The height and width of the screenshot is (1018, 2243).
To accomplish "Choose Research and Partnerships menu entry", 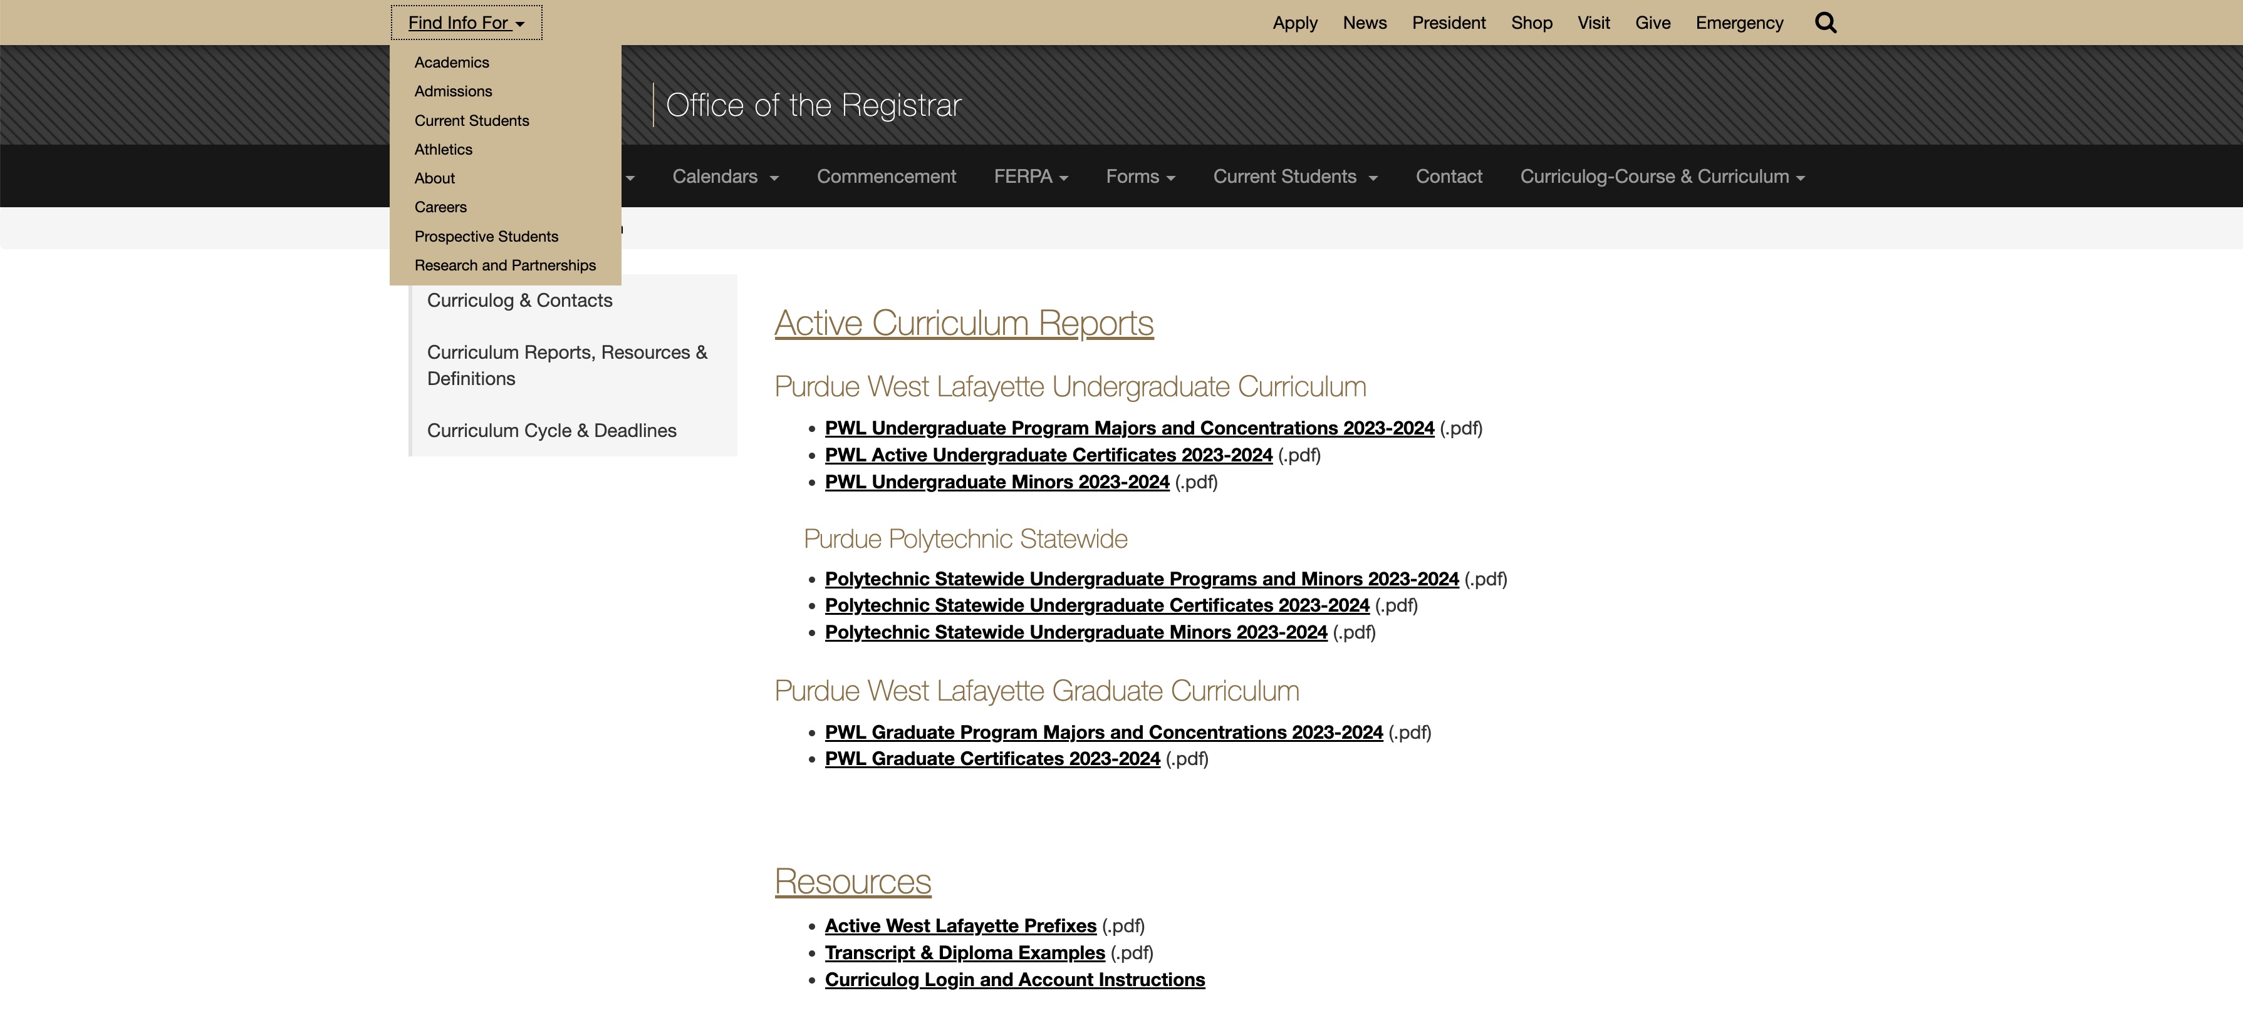I will pyautogui.click(x=505, y=264).
